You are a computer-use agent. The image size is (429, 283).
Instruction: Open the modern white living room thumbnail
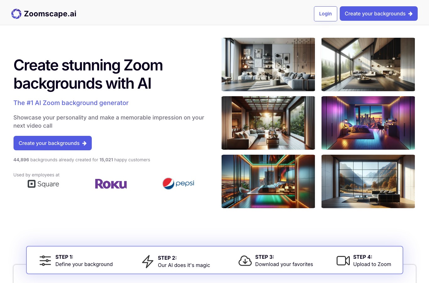click(x=268, y=64)
